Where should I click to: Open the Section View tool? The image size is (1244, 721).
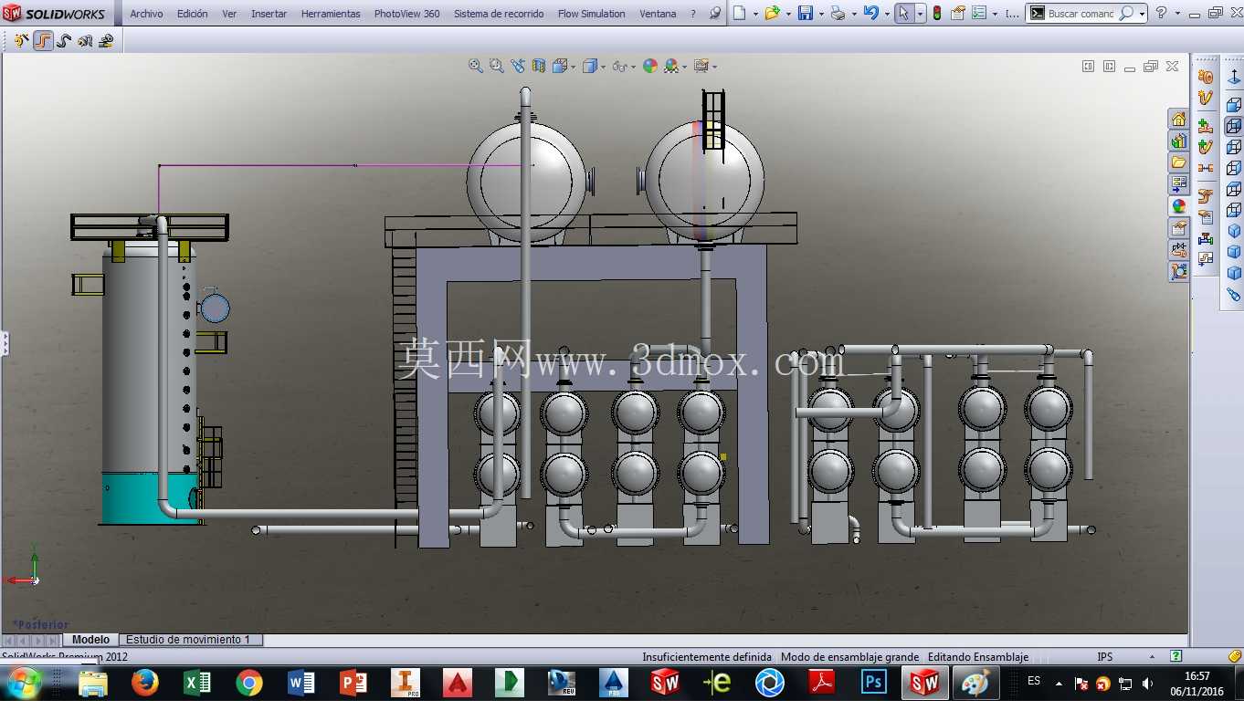click(539, 66)
